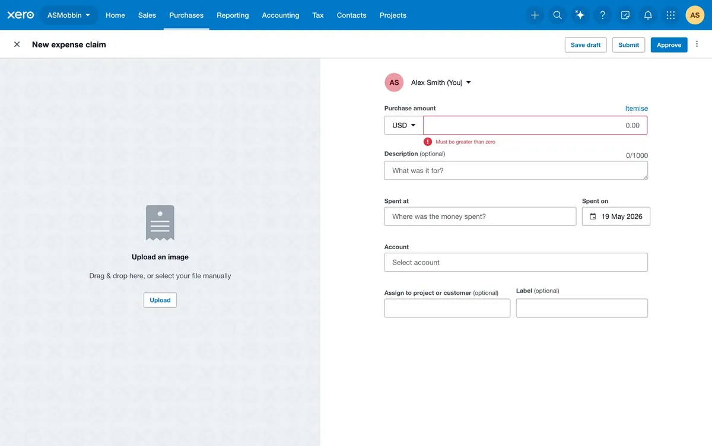Click the red error icon under amount
This screenshot has width=712, height=446.
(428, 142)
